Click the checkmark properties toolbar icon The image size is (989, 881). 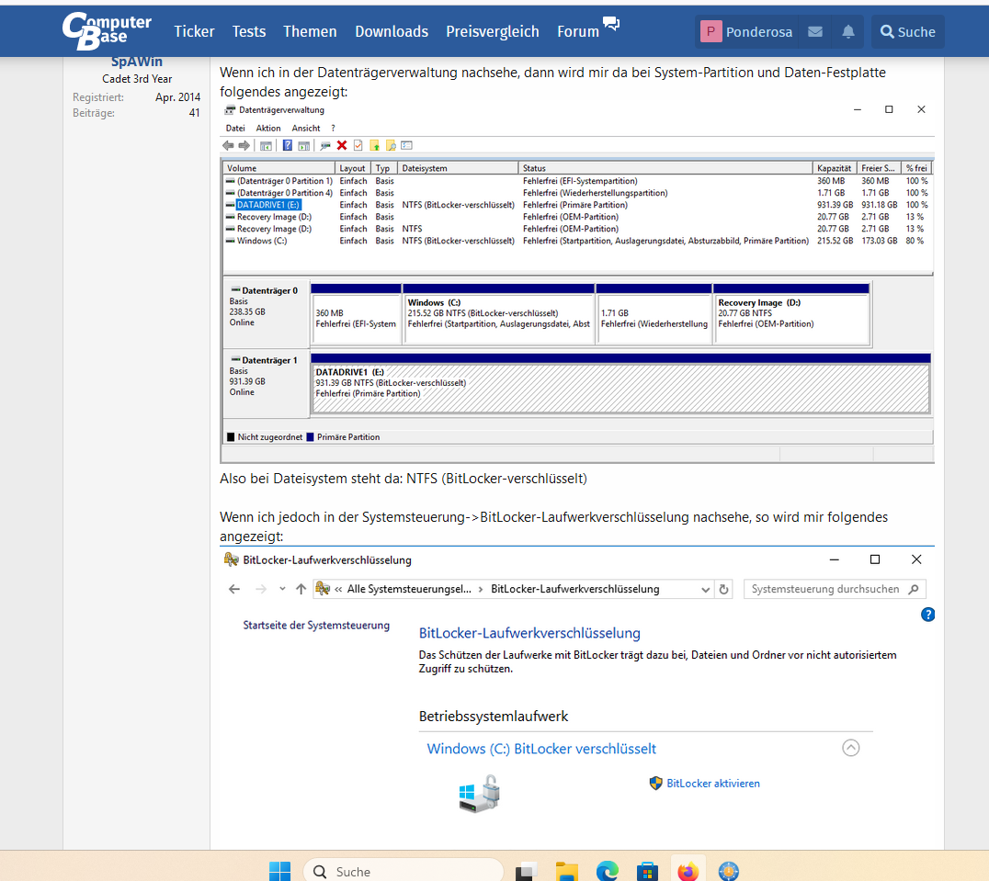coord(358,145)
